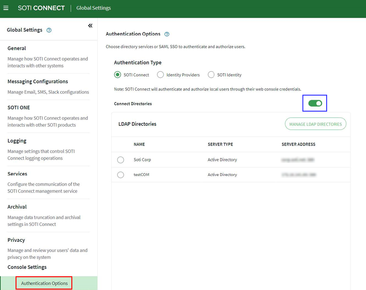Click the Soti Corp directory name
Image resolution: width=366 pixels, height=290 pixels.
(x=142, y=160)
